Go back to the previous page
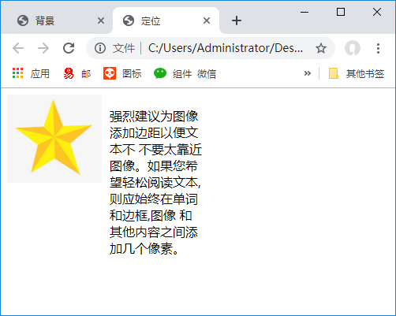This screenshot has width=396, height=316. pos(18,48)
